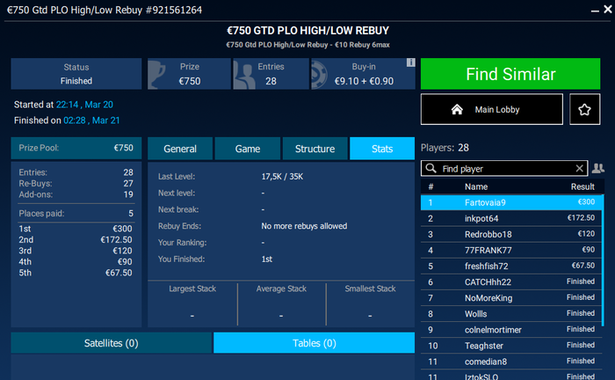Clear the Find player search field

(x=579, y=168)
